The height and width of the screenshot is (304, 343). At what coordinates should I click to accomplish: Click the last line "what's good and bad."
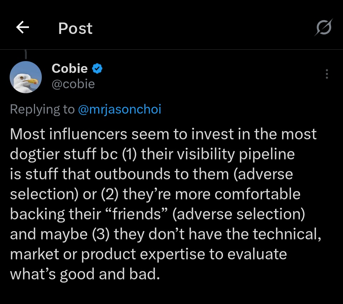point(85,274)
